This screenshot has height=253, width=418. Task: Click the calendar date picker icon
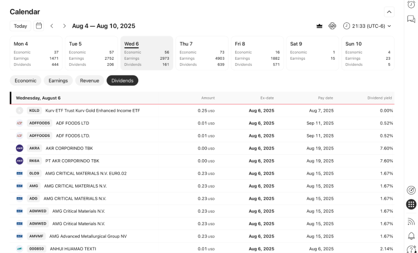click(x=39, y=26)
